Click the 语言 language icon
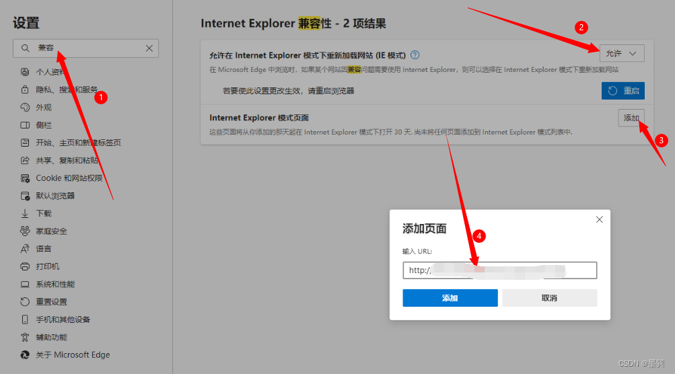The height and width of the screenshot is (374, 675). pos(25,249)
